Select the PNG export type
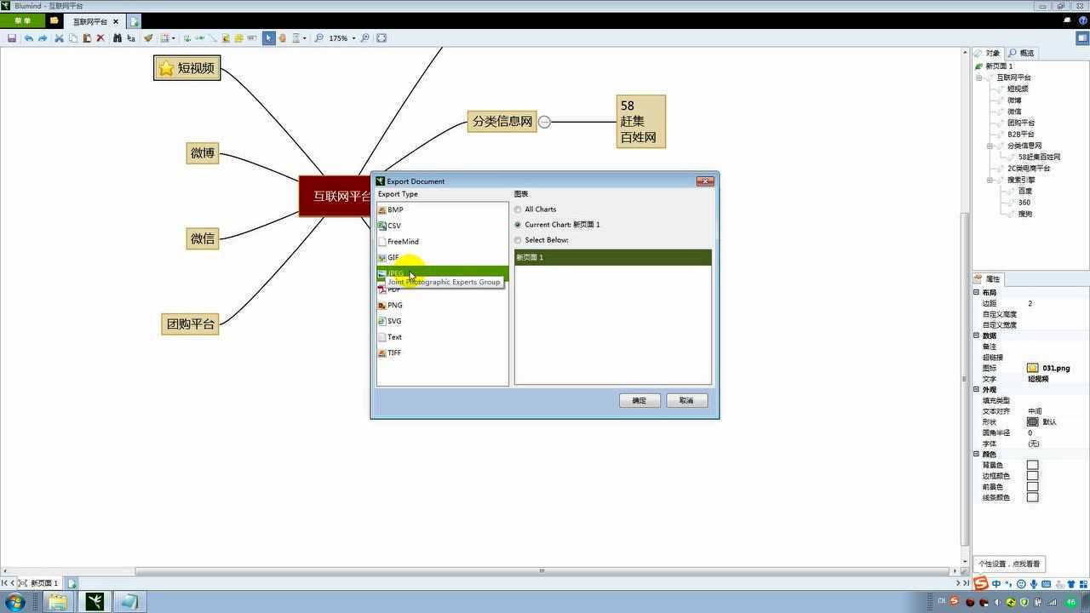The height and width of the screenshot is (613, 1090). (394, 305)
